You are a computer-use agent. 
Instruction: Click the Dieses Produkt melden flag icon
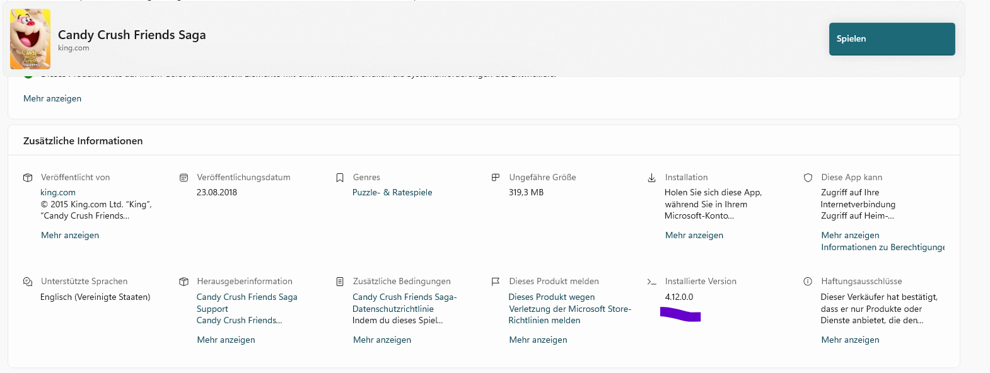click(496, 282)
